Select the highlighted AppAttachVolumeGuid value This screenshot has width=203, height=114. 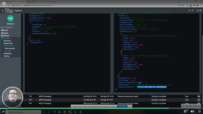pos(152,87)
